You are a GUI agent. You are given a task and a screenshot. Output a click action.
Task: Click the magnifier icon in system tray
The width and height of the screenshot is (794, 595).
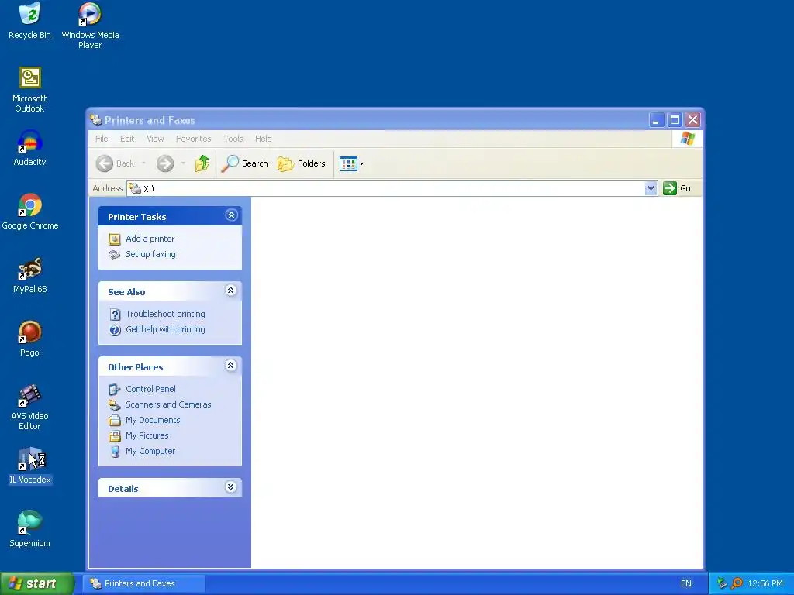(737, 583)
